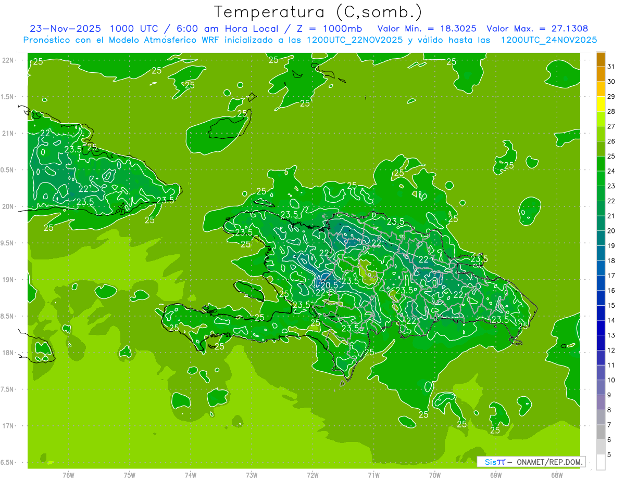This screenshot has width=625, height=482.
Task: Click the "74W" longitude axis label
Action: (191, 475)
